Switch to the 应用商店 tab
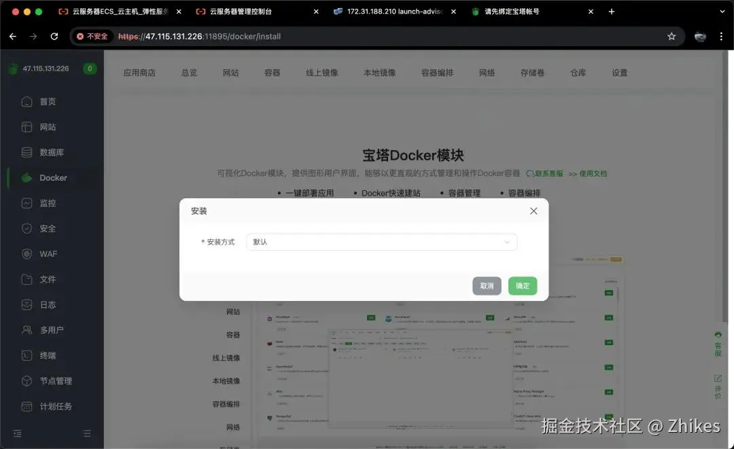 139,73
